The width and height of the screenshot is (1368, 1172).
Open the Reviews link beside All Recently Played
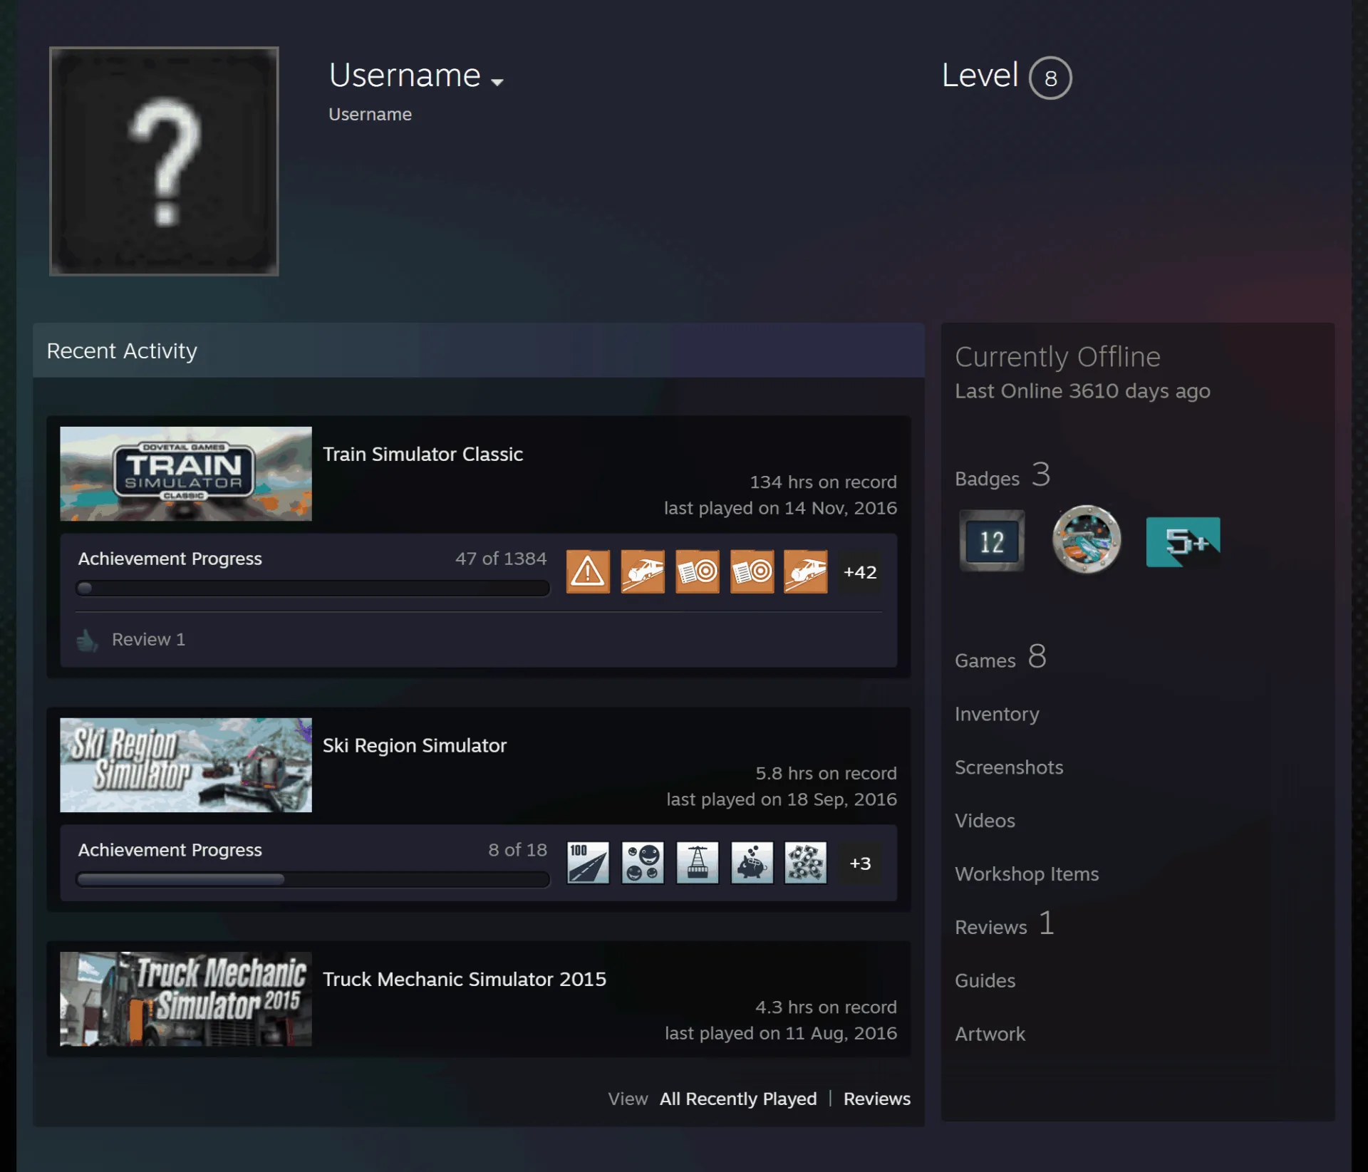tap(877, 1099)
